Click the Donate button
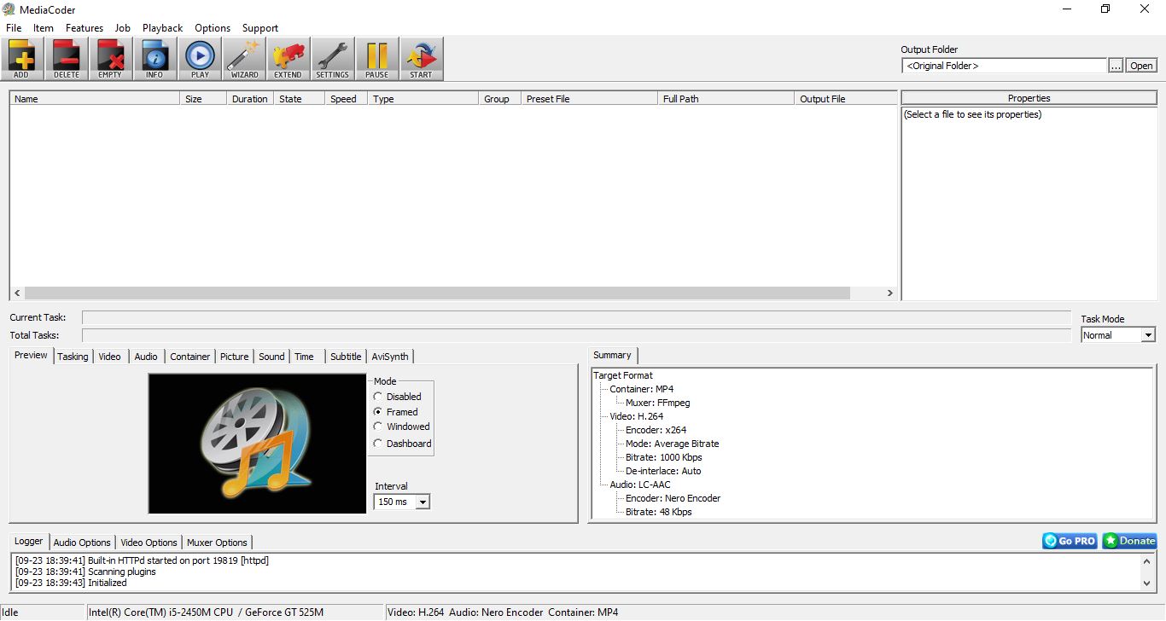 pyautogui.click(x=1129, y=541)
